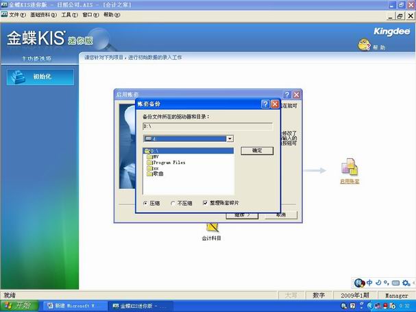Click the Kingdee logo
Viewport: 416px width, 312px height.
pos(392,32)
